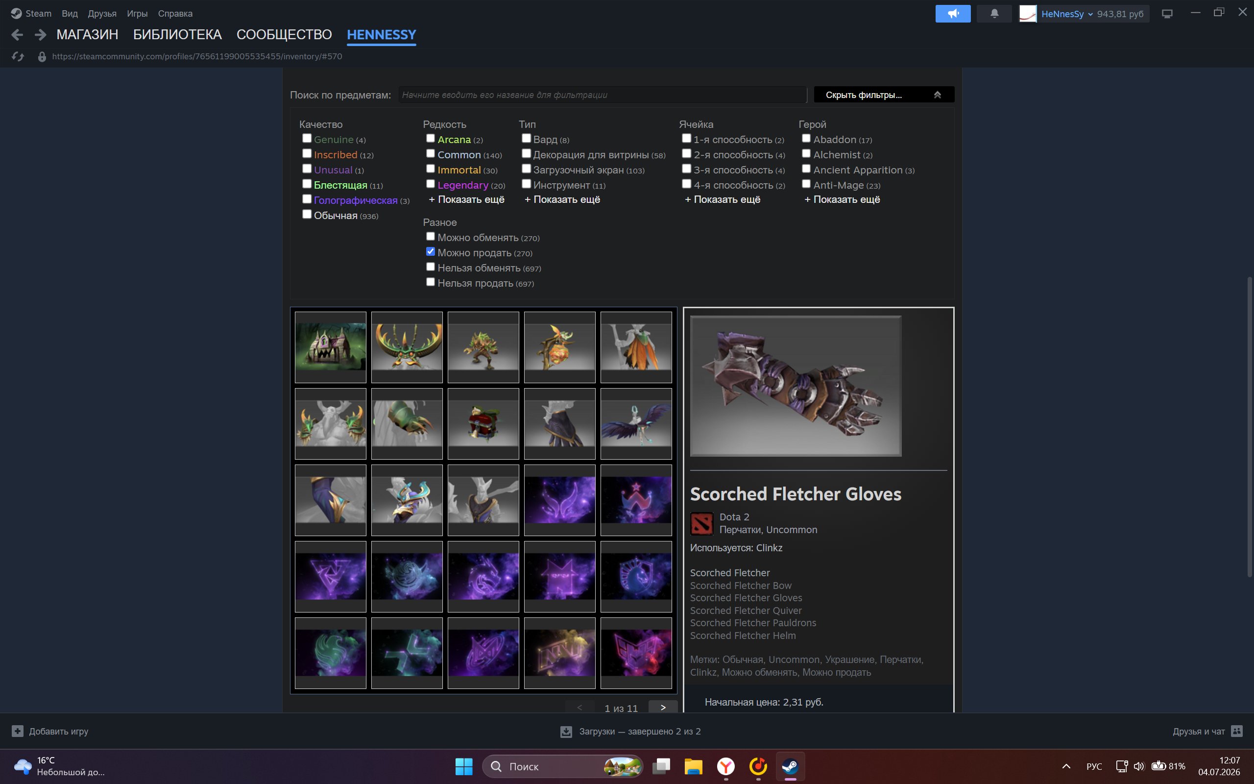Image resolution: width=1254 pixels, height=784 pixels.
Task: Click the download icon beside Загрузки
Action: point(566,732)
